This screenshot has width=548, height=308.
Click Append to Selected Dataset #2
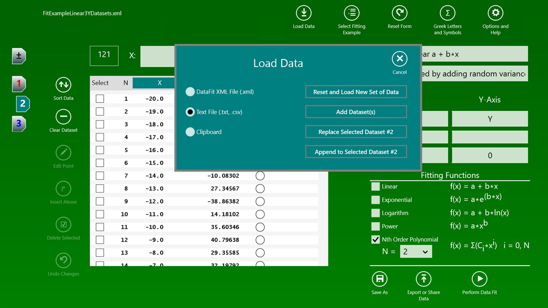pyautogui.click(x=356, y=151)
